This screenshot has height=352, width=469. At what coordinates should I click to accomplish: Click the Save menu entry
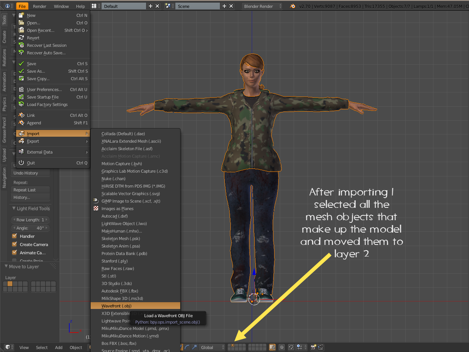pyautogui.click(x=53, y=64)
